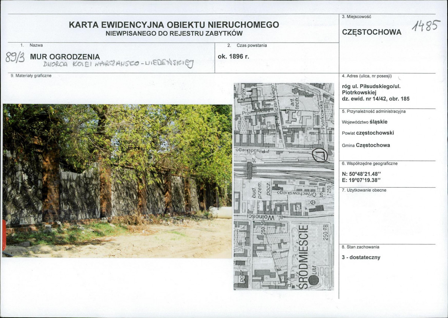The image size is (448, 318).
Task: Click 'ŚRÓDMIEŚCIE' district label on the map
Action: [304, 257]
